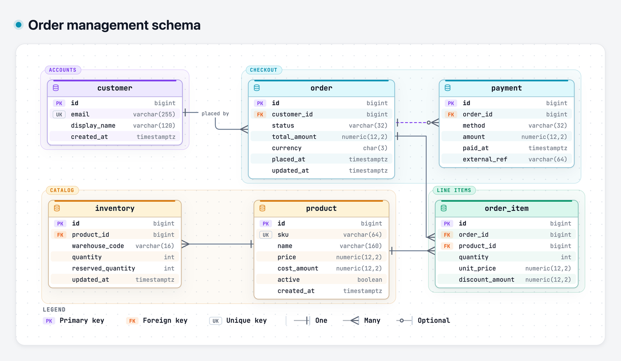Select the ACCOUNTS group label
621x361 pixels.
pos(63,70)
